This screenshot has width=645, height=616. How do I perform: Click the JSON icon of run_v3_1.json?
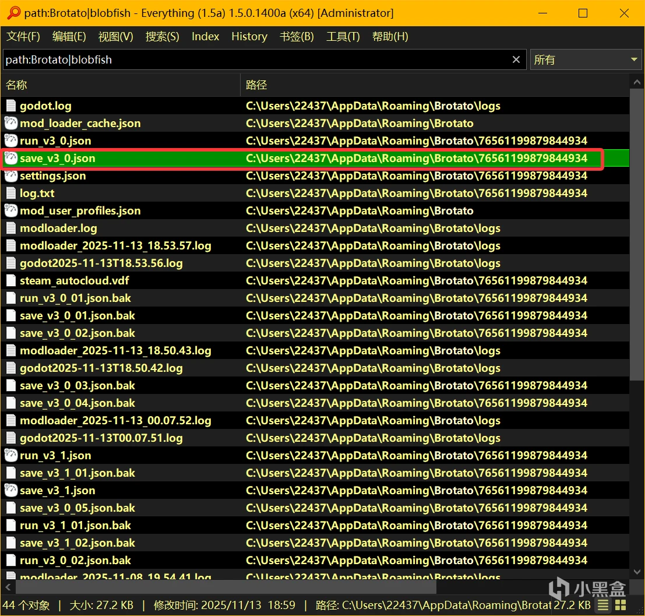[11, 456]
